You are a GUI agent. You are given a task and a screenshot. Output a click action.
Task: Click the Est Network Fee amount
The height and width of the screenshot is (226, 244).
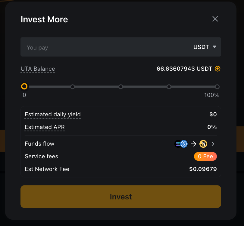pos(203,169)
